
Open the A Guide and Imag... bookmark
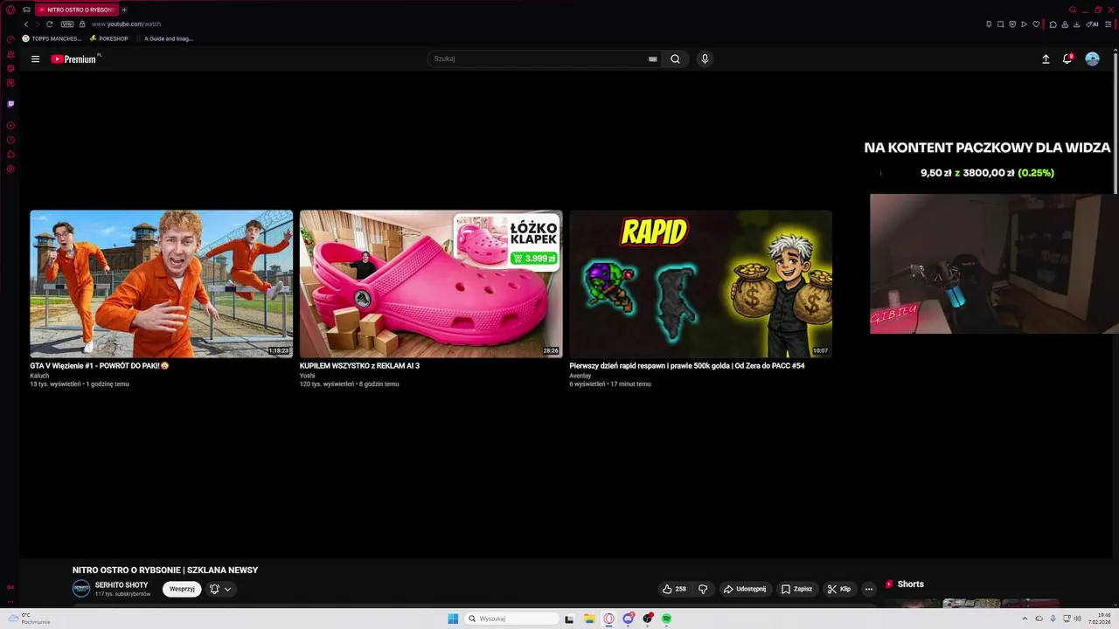165,38
